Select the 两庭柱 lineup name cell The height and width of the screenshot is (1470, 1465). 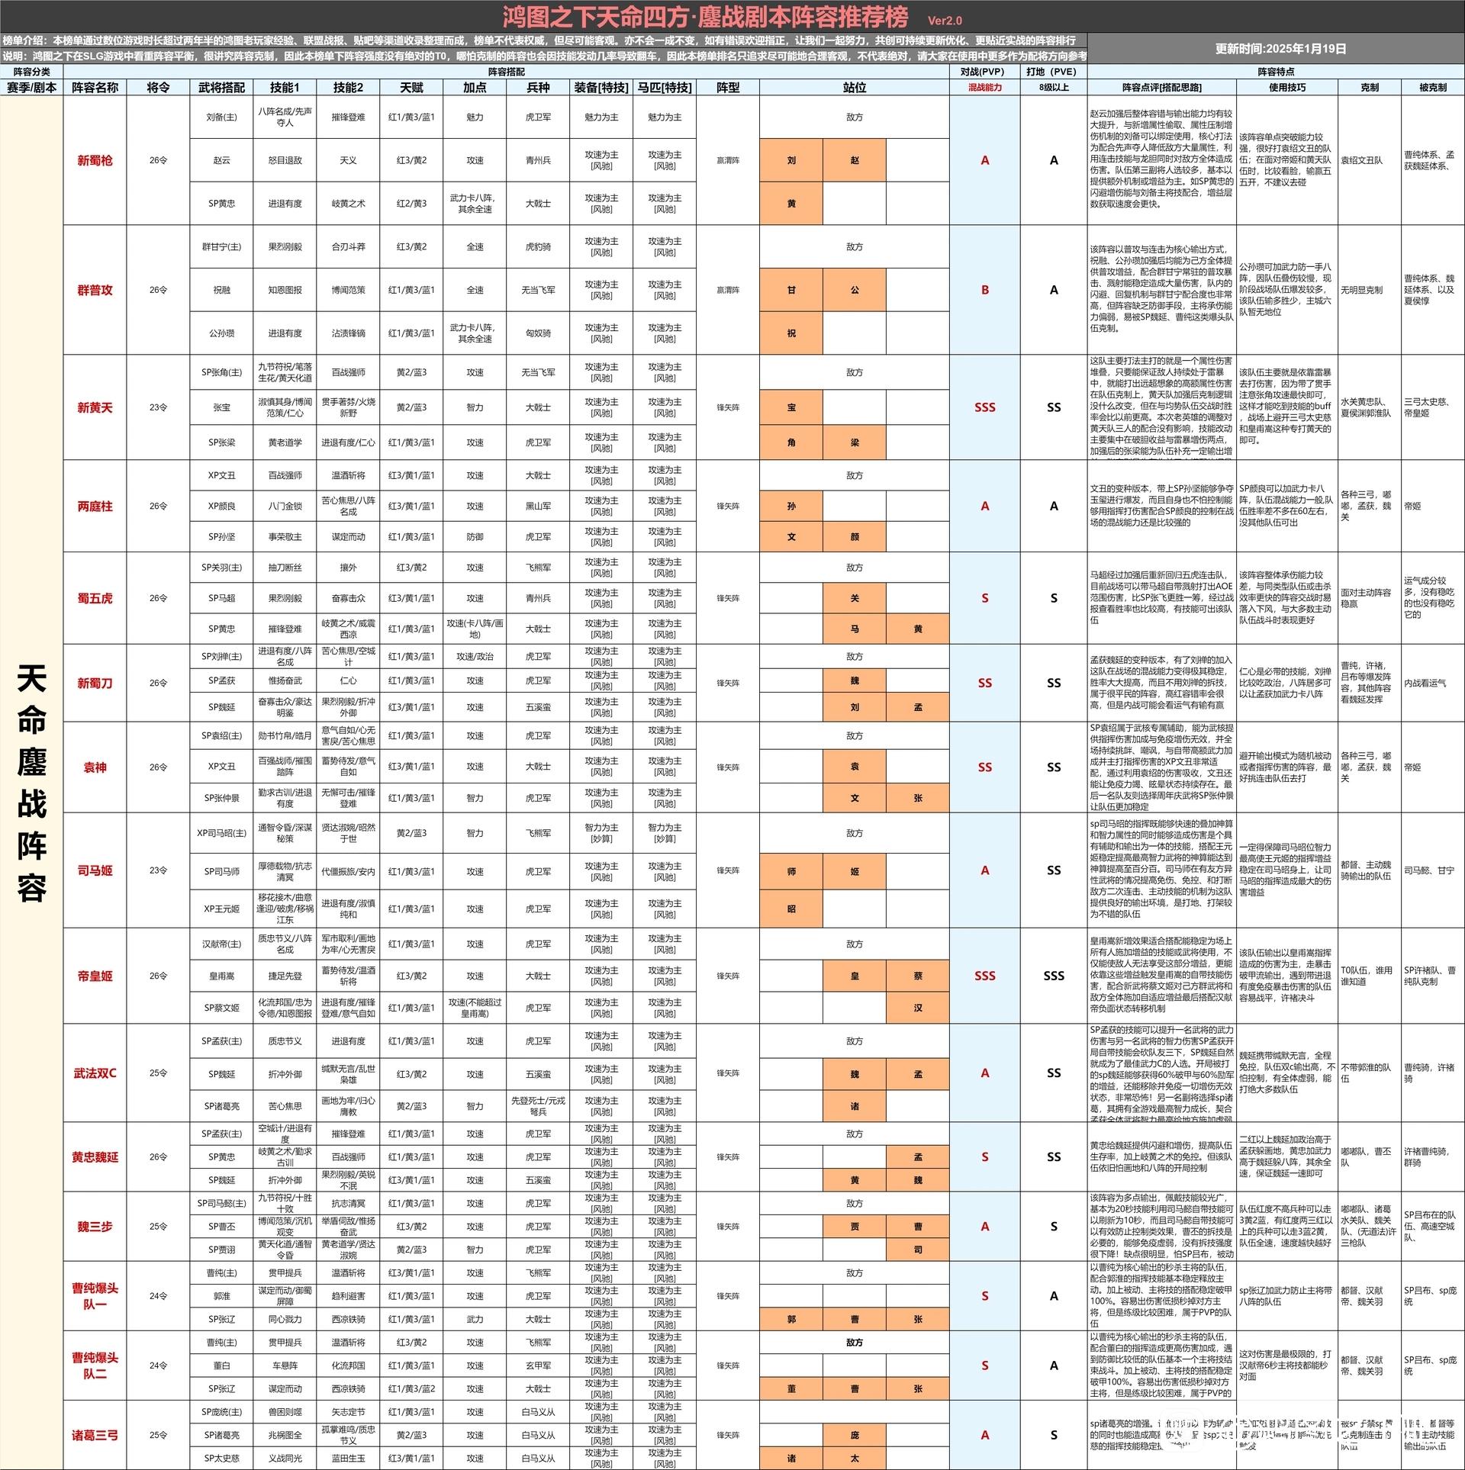tap(95, 506)
